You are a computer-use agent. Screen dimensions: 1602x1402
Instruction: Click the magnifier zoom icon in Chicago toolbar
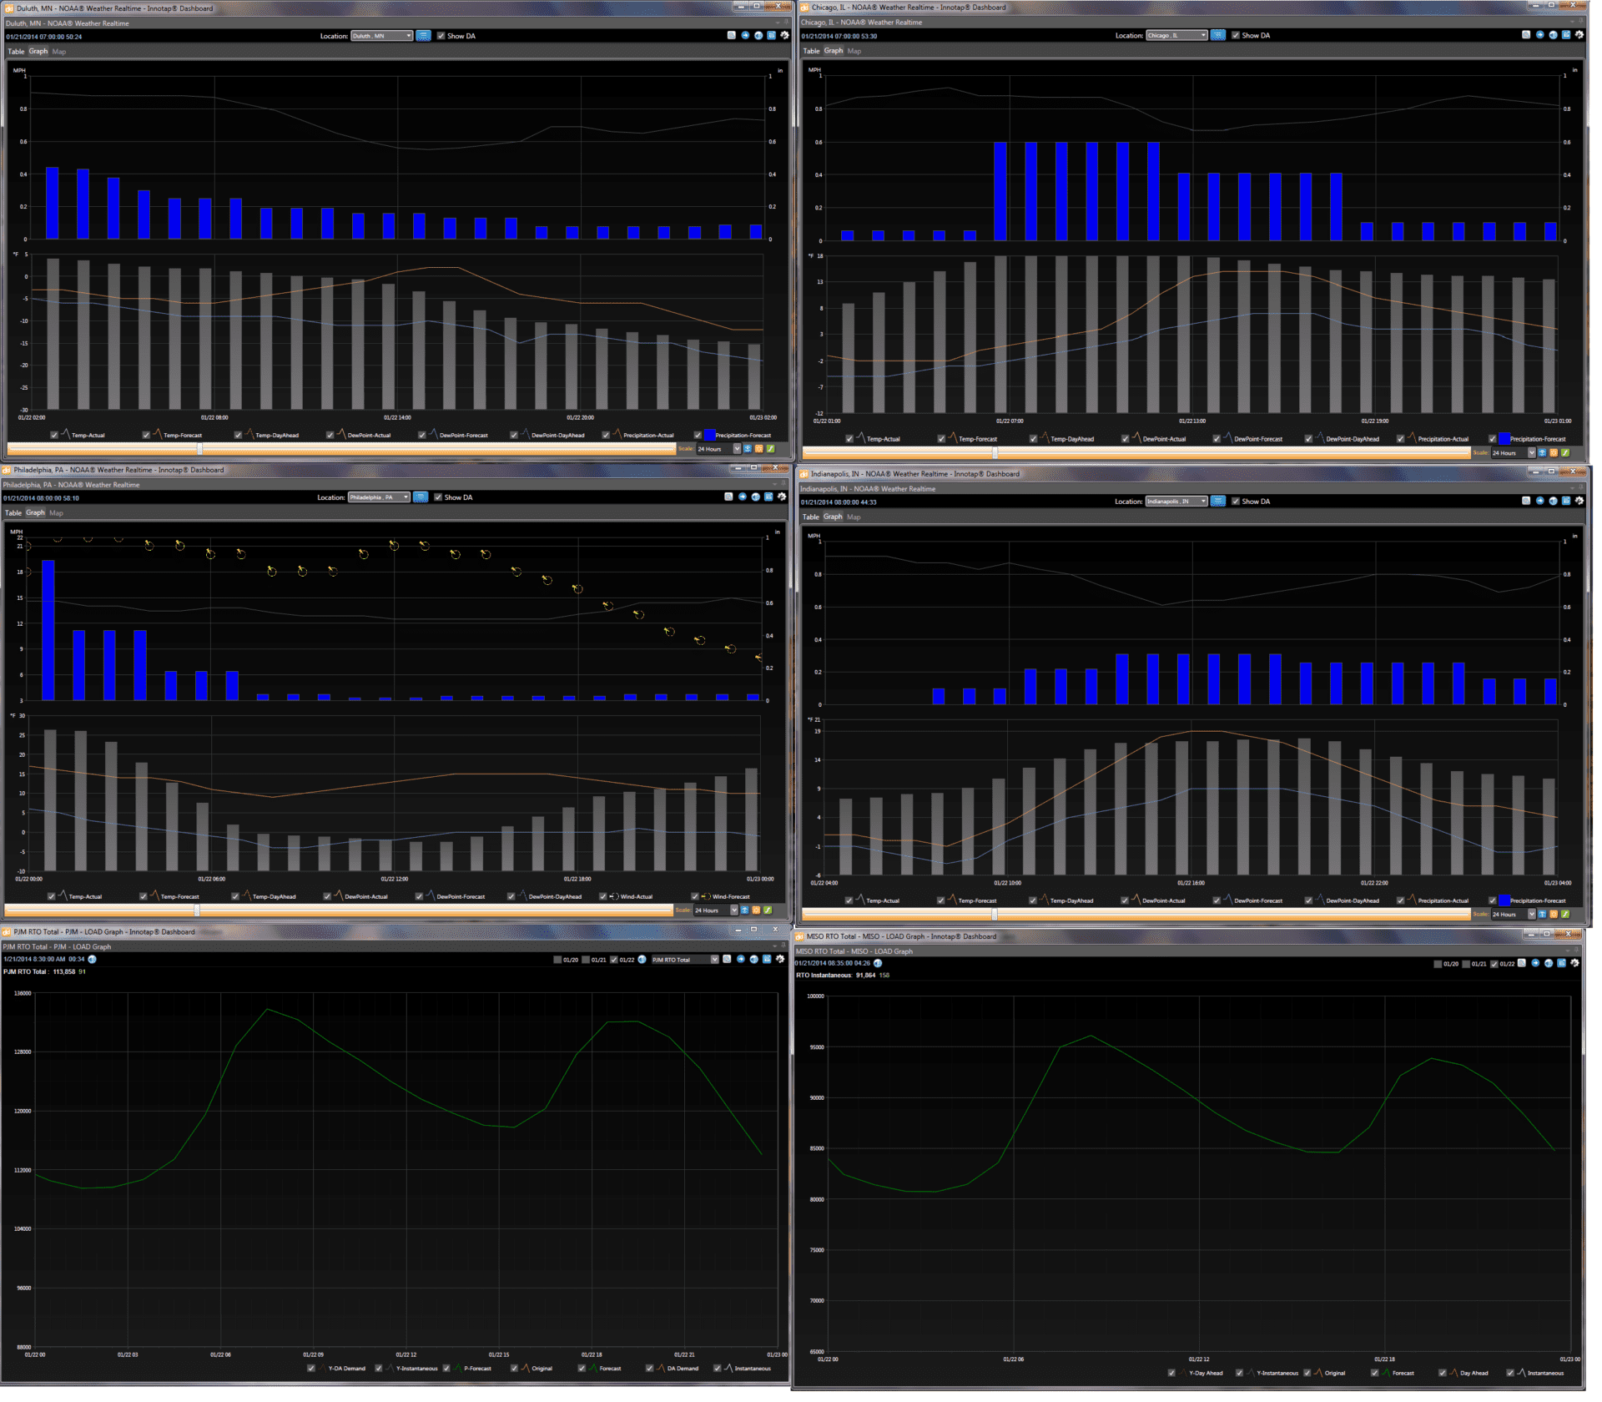(1527, 35)
